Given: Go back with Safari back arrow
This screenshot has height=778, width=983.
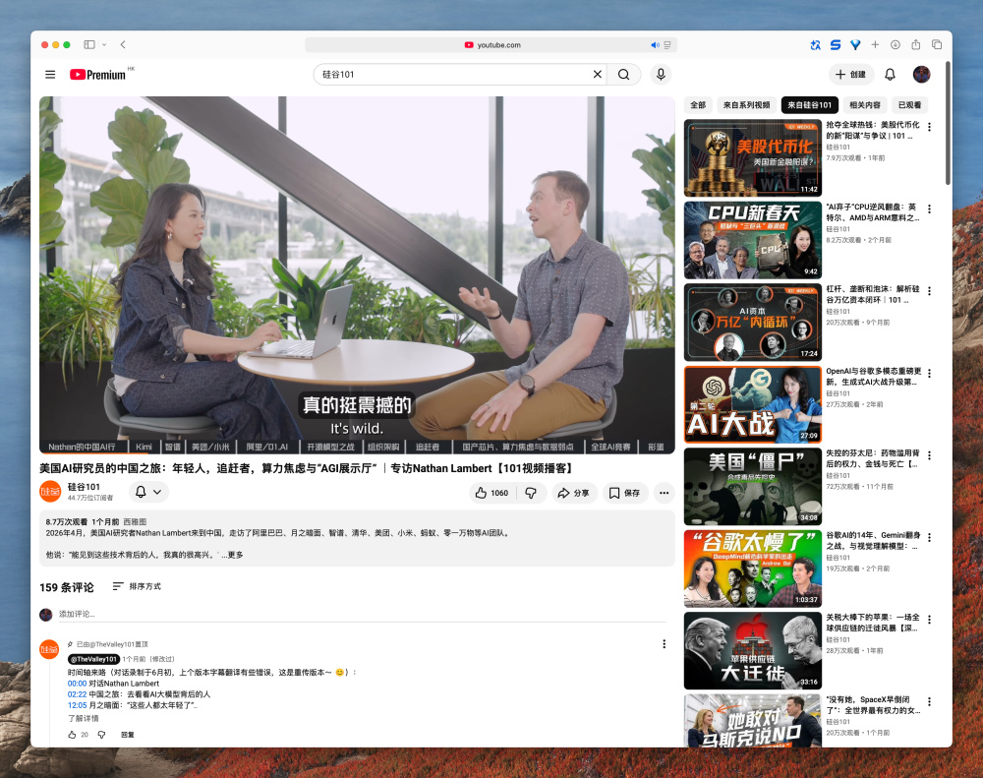Looking at the screenshot, I should click(x=123, y=44).
